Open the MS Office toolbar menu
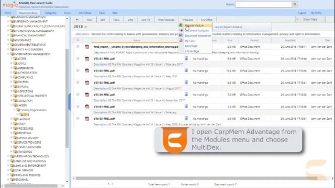 point(206,20)
